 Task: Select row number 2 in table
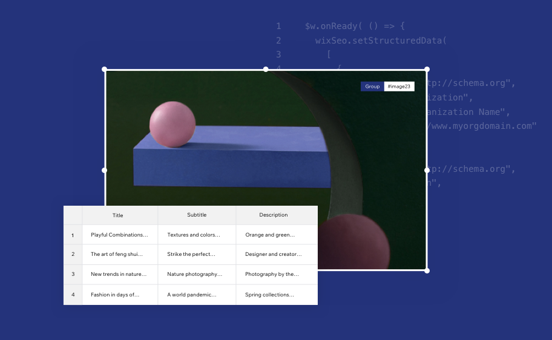pos(73,255)
